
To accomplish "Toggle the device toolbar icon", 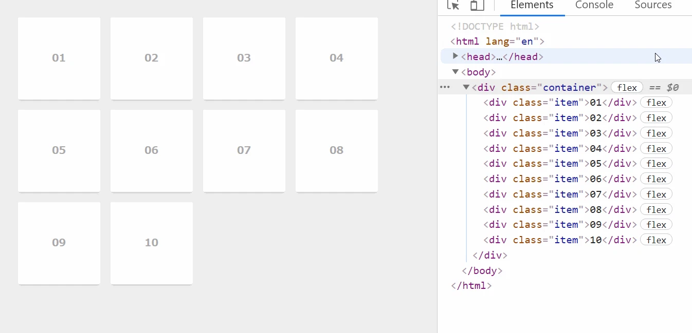I will [477, 5].
